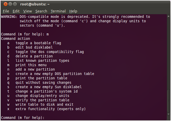Open the Search menu
This screenshot has width=171, height=121.
[41, 11]
